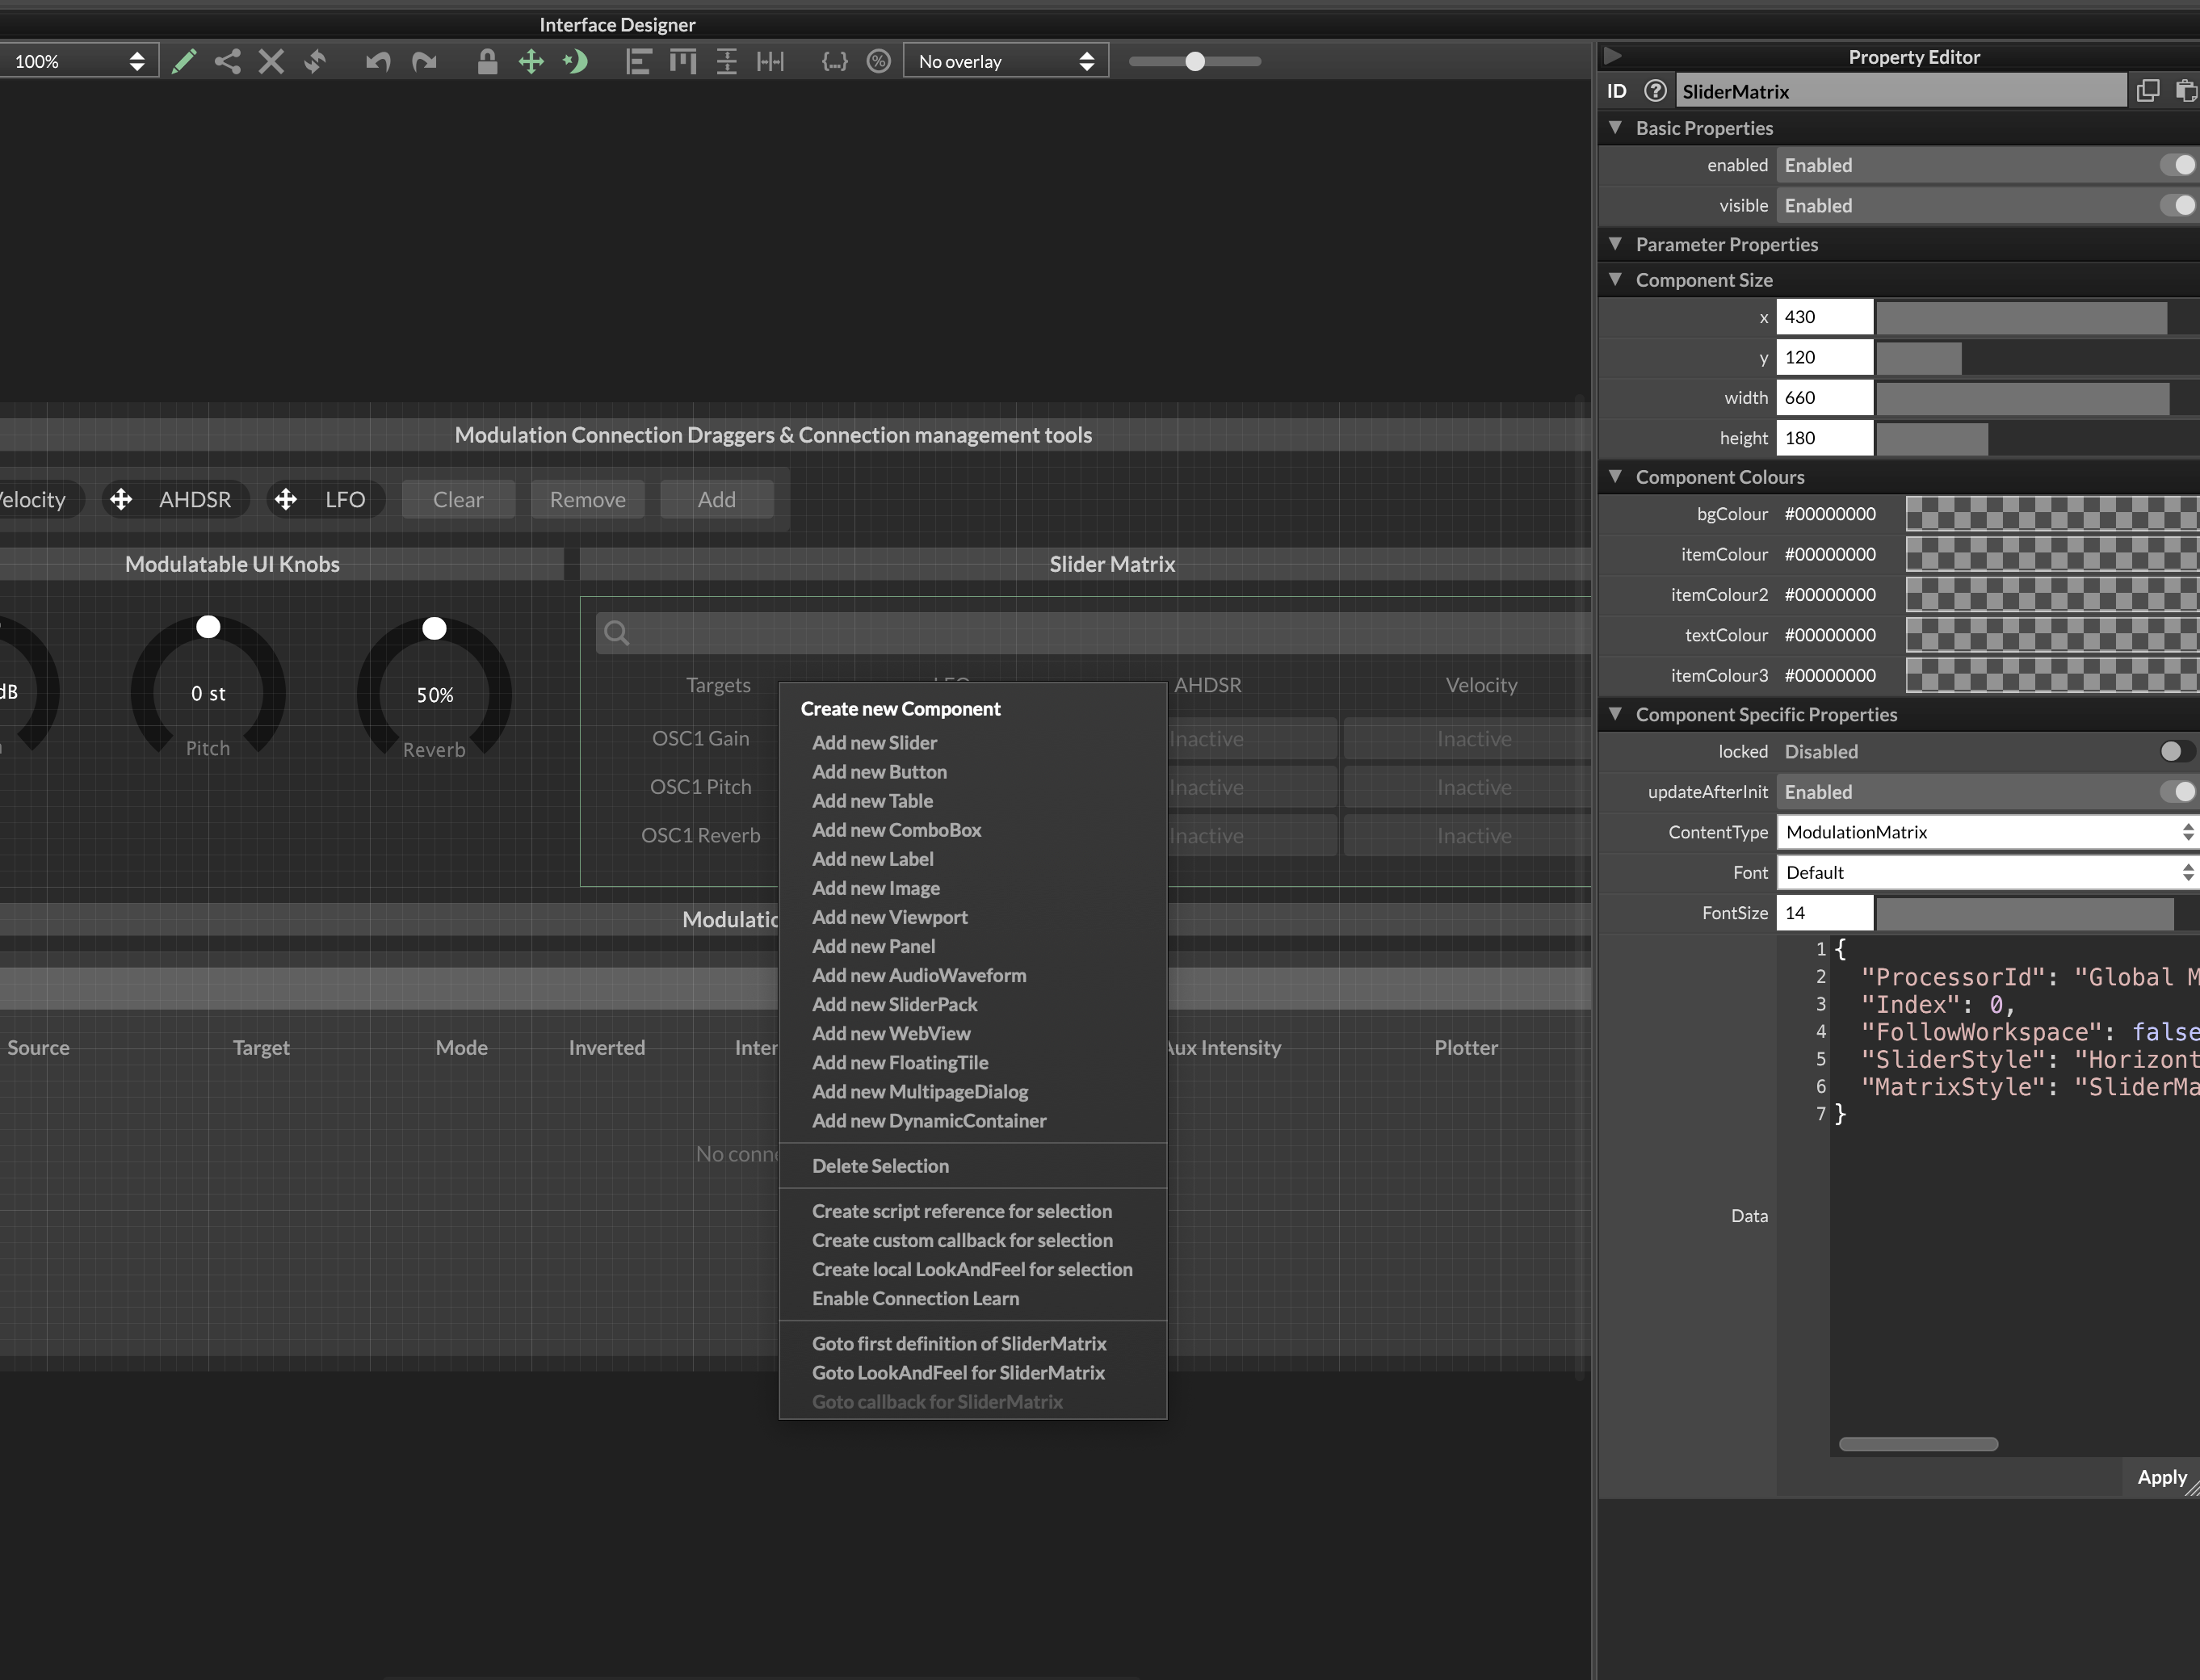This screenshot has height=1680, width=2200.
Task: Click the share/connection icon in toolbar
Action: (x=228, y=61)
